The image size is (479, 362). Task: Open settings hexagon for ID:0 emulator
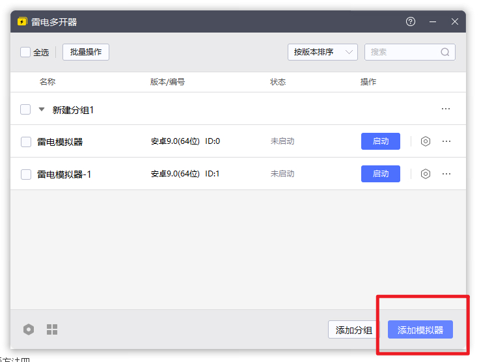click(426, 141)
